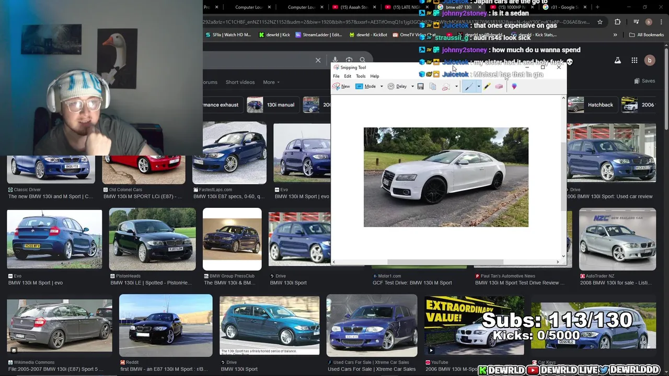The image size is (669, 376).
Task: Open the SFlix bookmark
Action: (x=228, y=35)
